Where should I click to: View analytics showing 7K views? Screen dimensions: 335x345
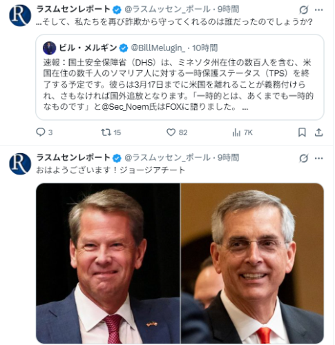237,132
